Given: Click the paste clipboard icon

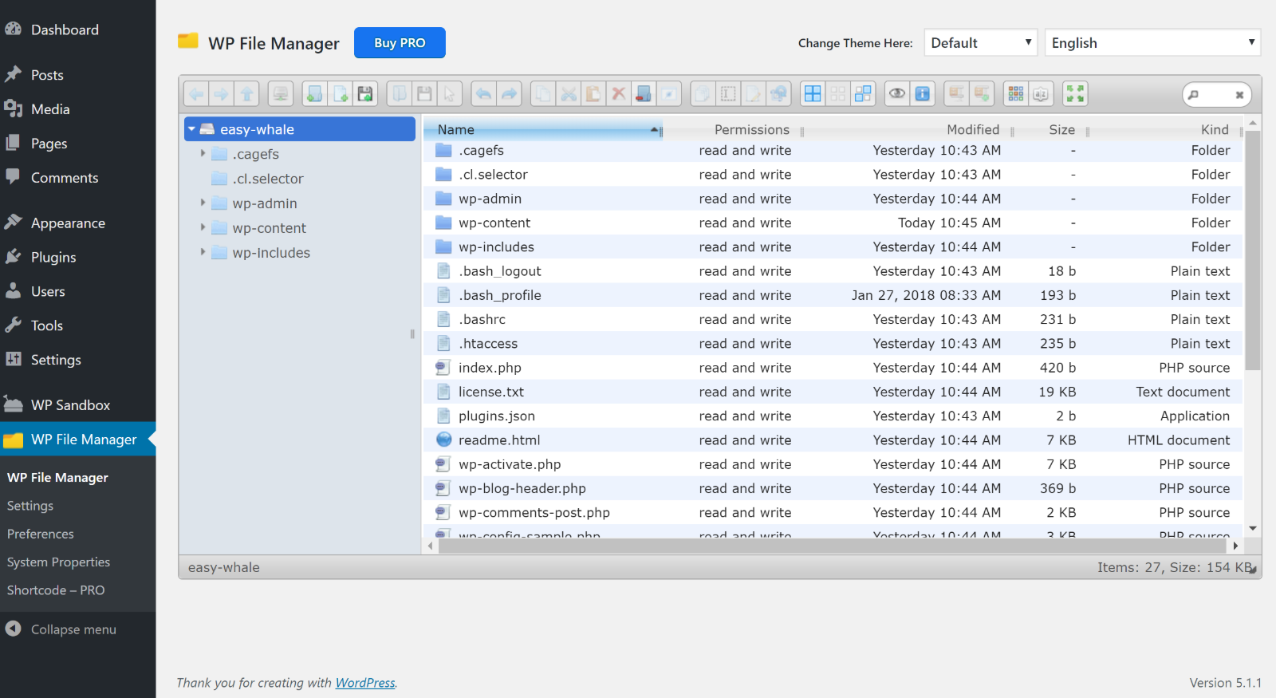Looking at the screenshot, I should click(x=593, y=94).
